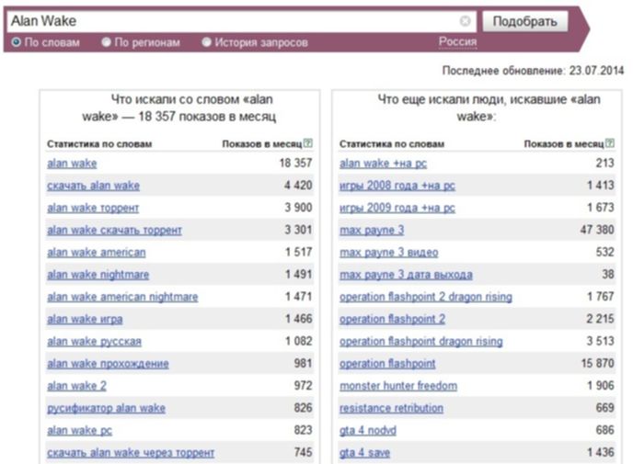This screenshot has width=633, height=464.
Task: Open the 'alan wake торрент' link
Action: click(93, 208)
